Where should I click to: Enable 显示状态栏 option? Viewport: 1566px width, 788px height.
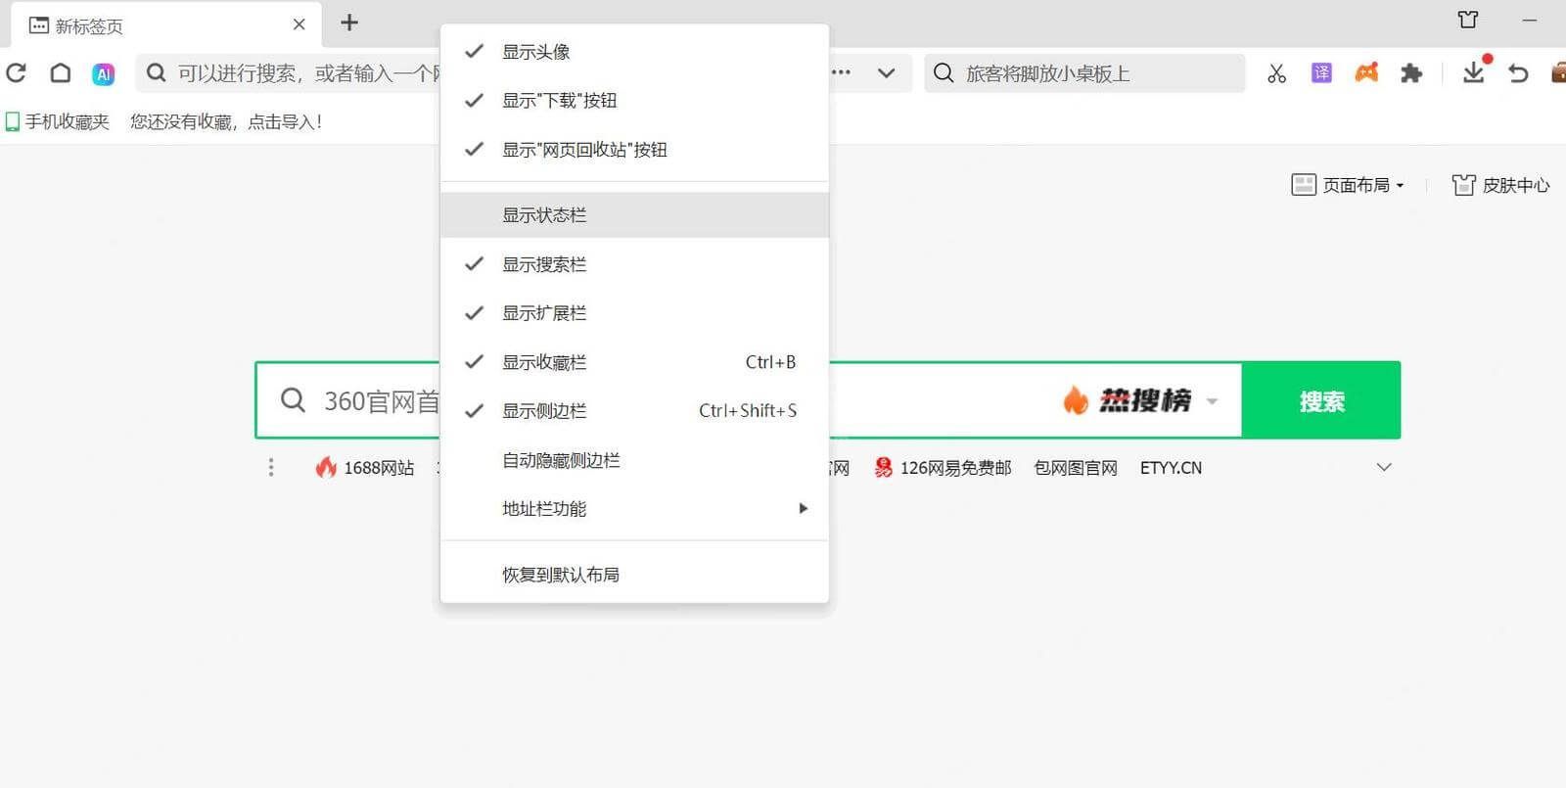coord(634,215)
